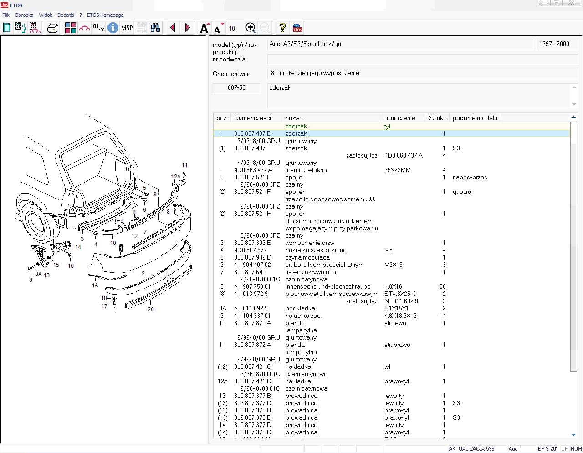
Task: Click the red arc link icon
Action: (x=85, y=28)
